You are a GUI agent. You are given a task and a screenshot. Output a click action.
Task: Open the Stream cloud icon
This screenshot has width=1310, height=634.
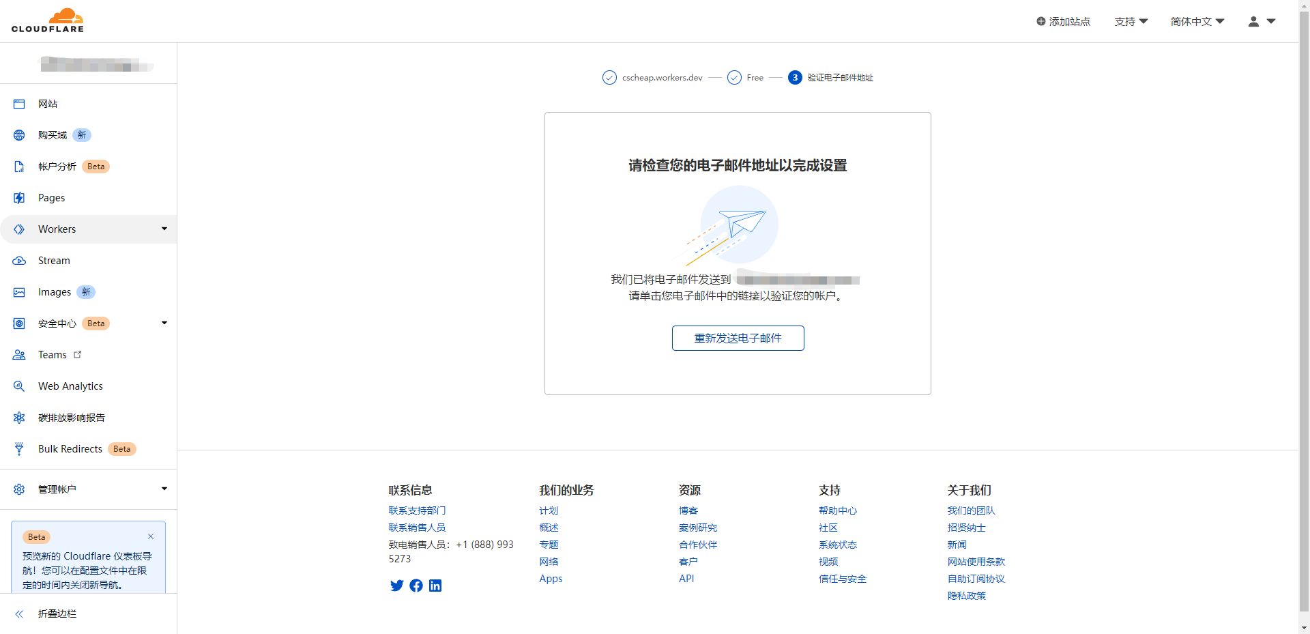click(x=19, y=261)
